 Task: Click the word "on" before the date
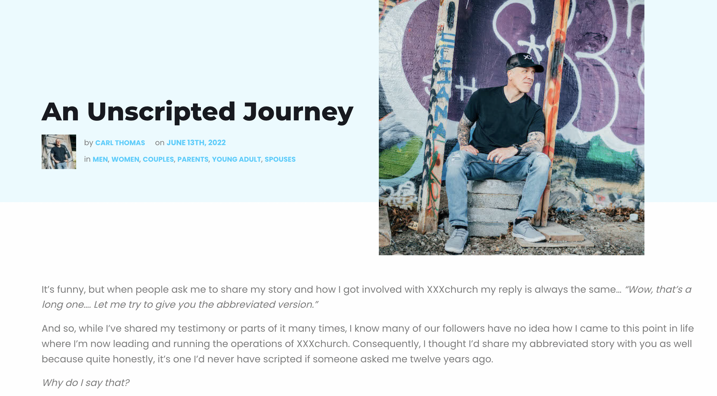coord(160,143)
